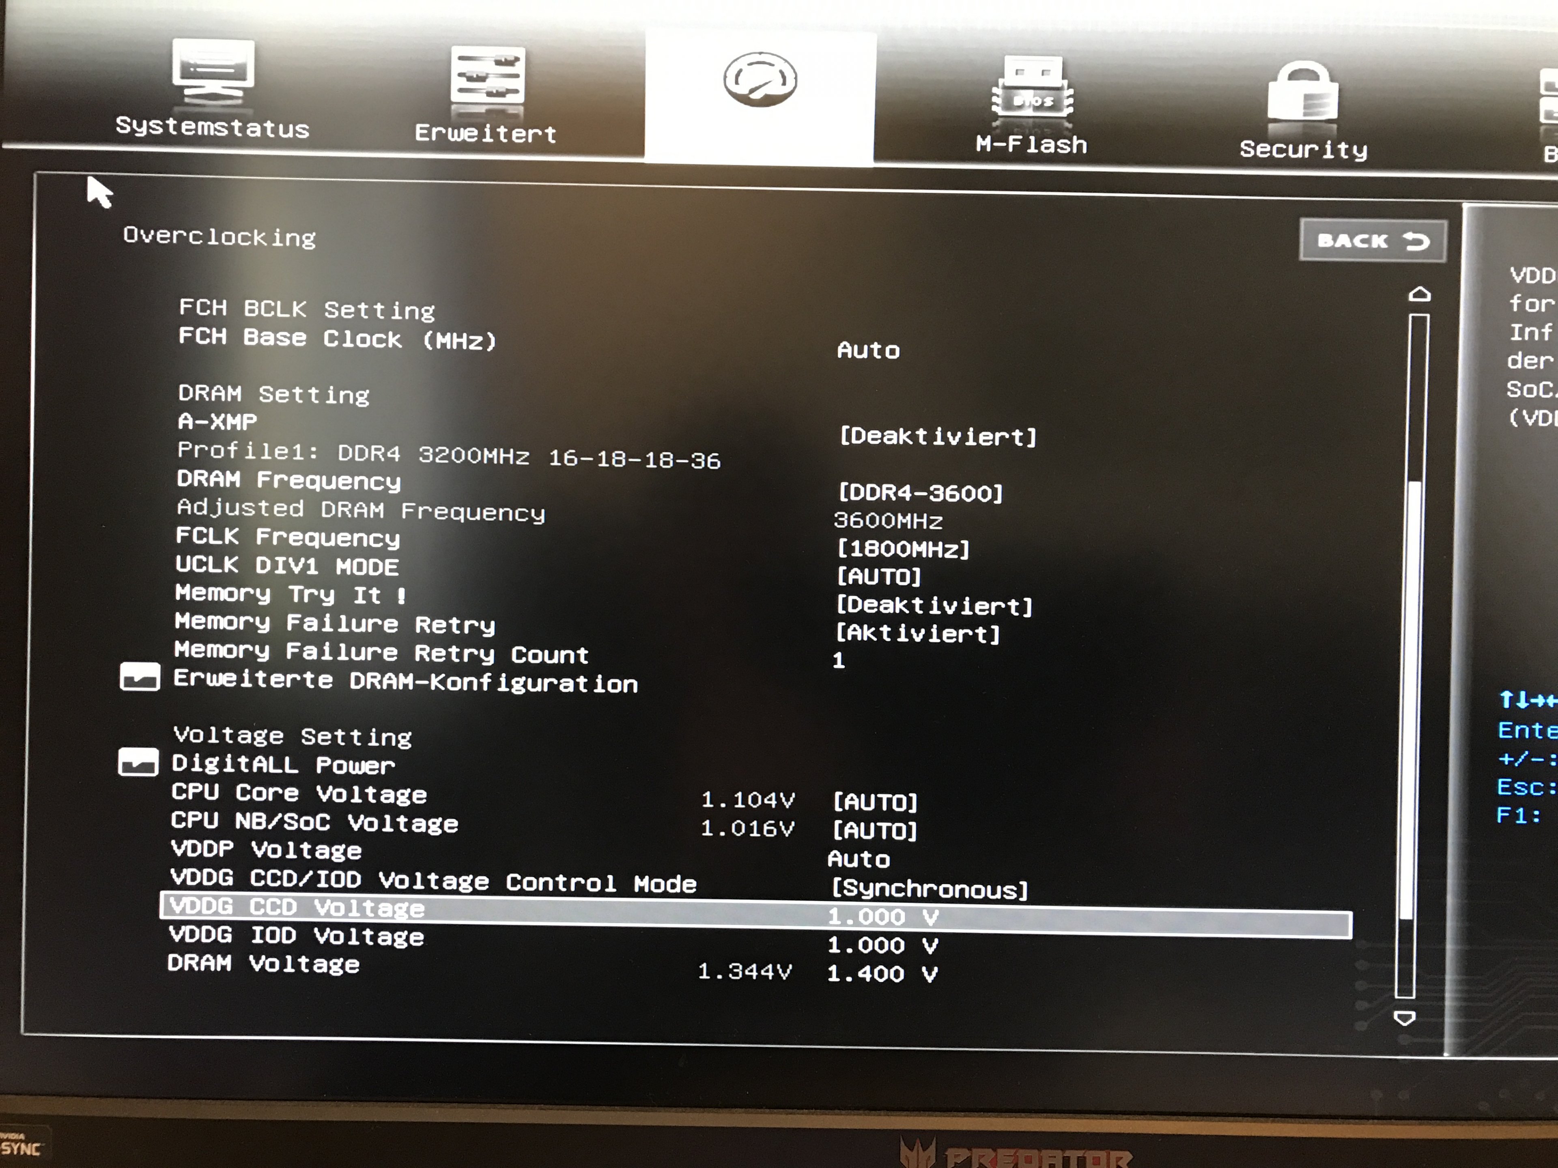1558x1168 pixels.
Task: Open Erweiterte DRAM-Konfiguration submenu
Action: pos(406,681)
